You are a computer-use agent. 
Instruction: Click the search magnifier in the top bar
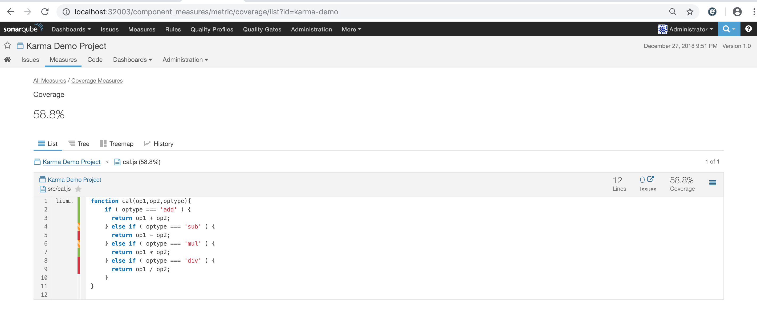726,29
